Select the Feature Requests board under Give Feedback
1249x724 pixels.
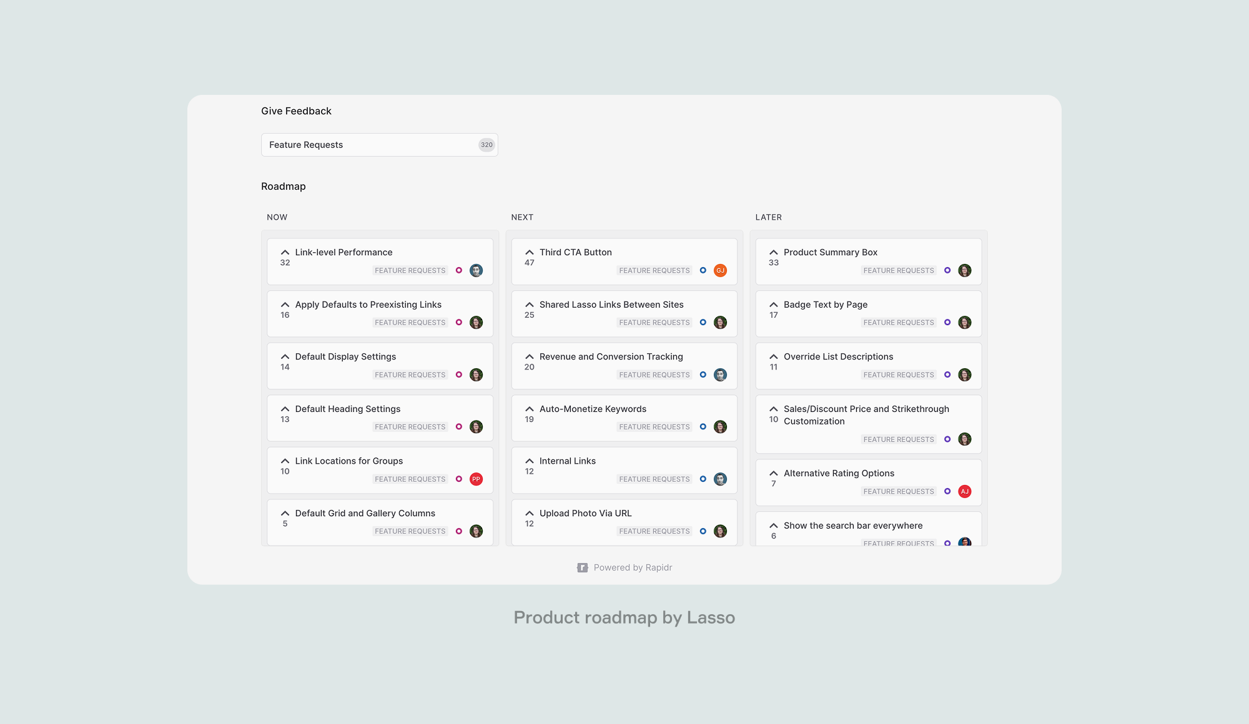tap(380, 144)
